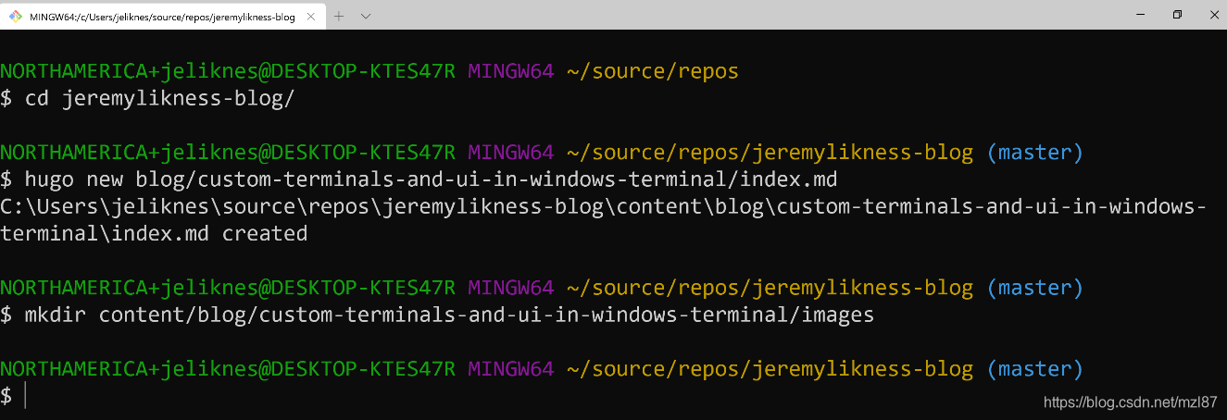Expand the profile dropdown chevron

click(366, 16)
